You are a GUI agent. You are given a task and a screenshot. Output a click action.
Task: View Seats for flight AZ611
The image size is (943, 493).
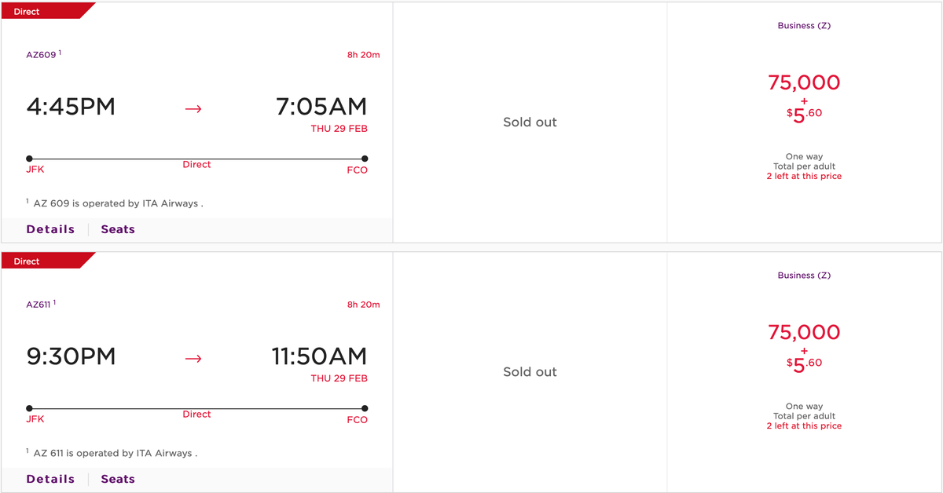pos(118,478)
